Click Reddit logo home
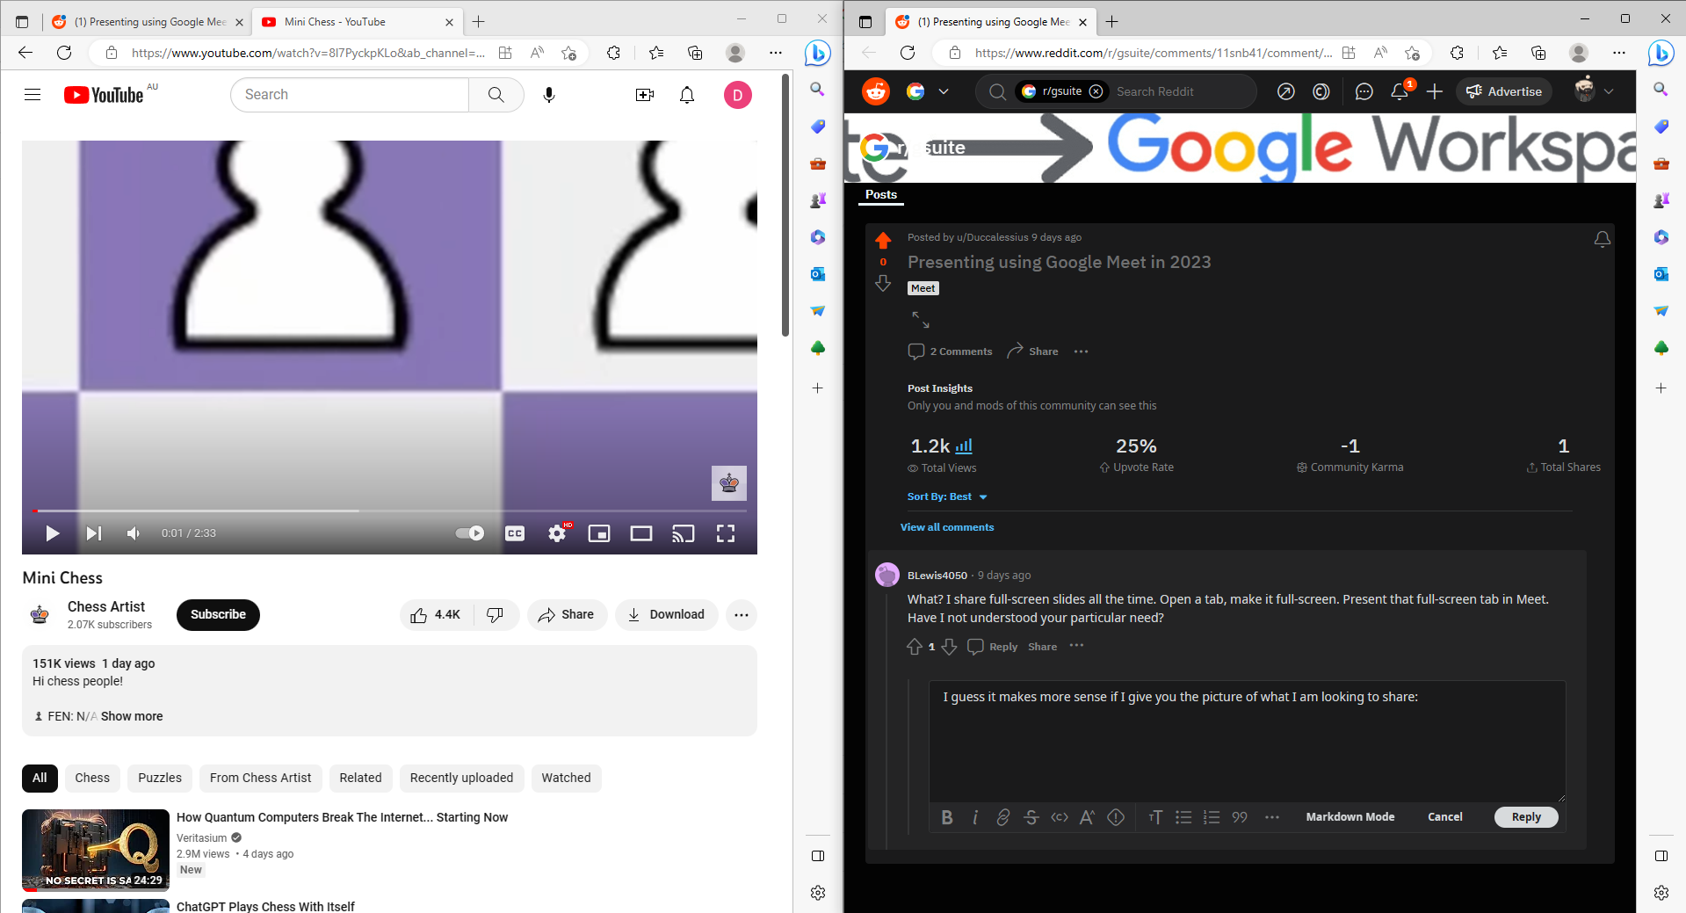This screenshot has height=913, width=1686. 876,91
